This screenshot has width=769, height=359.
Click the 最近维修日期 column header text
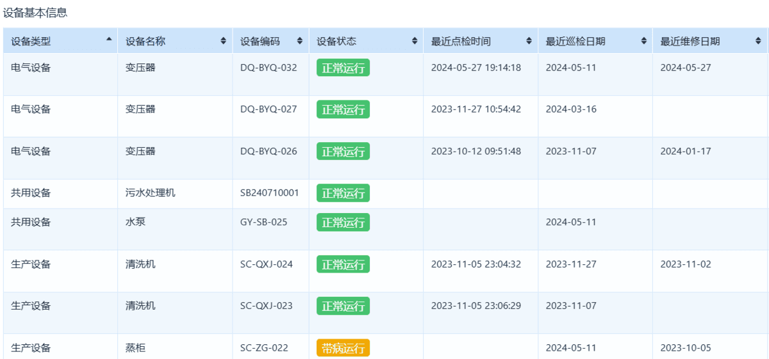(690, 41)
